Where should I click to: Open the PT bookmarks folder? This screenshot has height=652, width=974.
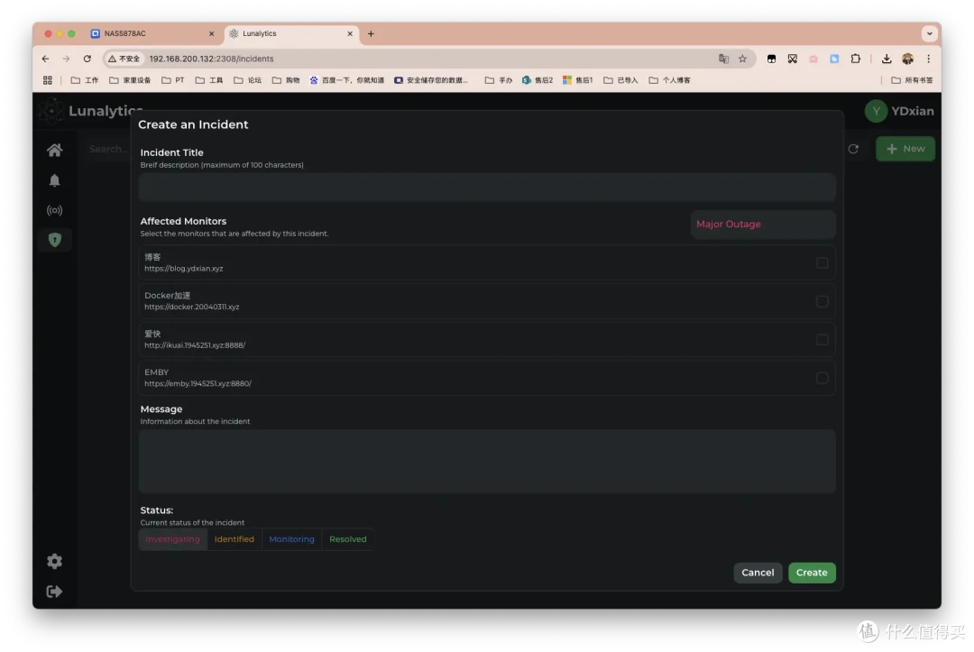[172, 80]
